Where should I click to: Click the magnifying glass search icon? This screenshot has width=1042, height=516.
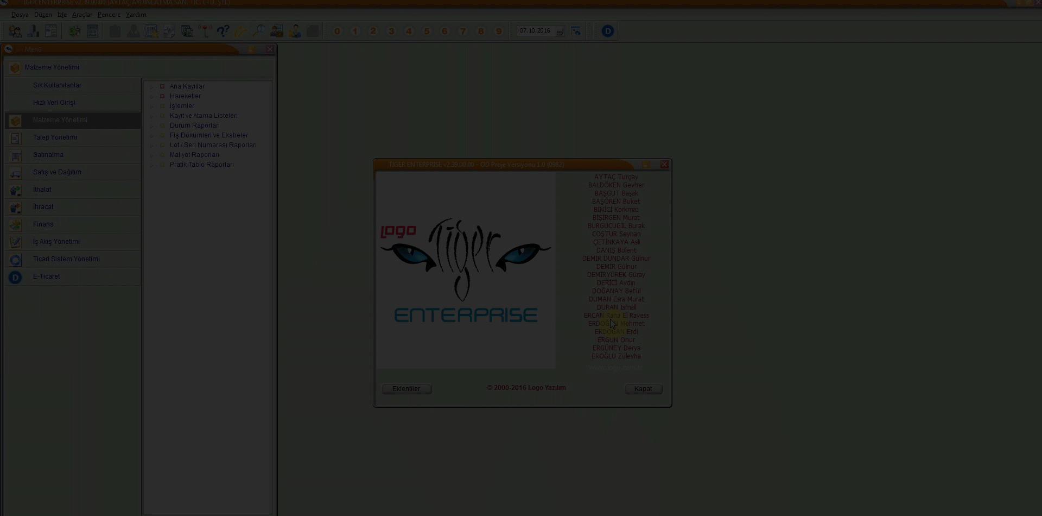tap(259, 31)
